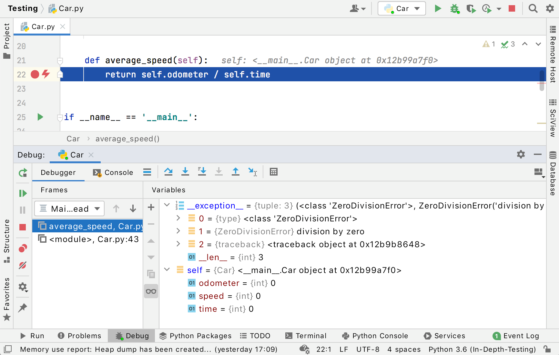Open the Python Packages tool window
Viewport: 559px width, 355px height.
[x=195, y=336]
